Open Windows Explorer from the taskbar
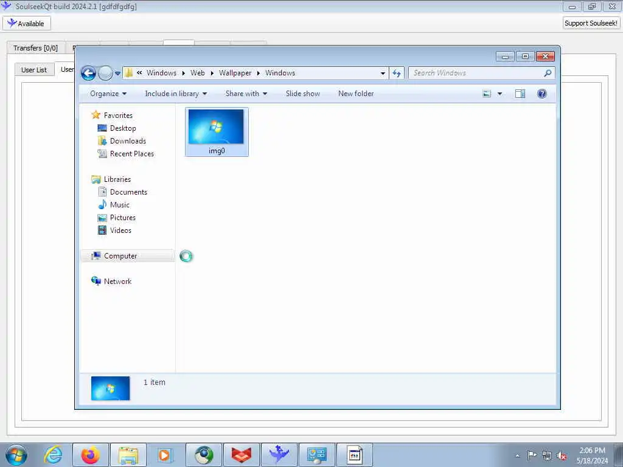623x467 pixels. point(128,455)
